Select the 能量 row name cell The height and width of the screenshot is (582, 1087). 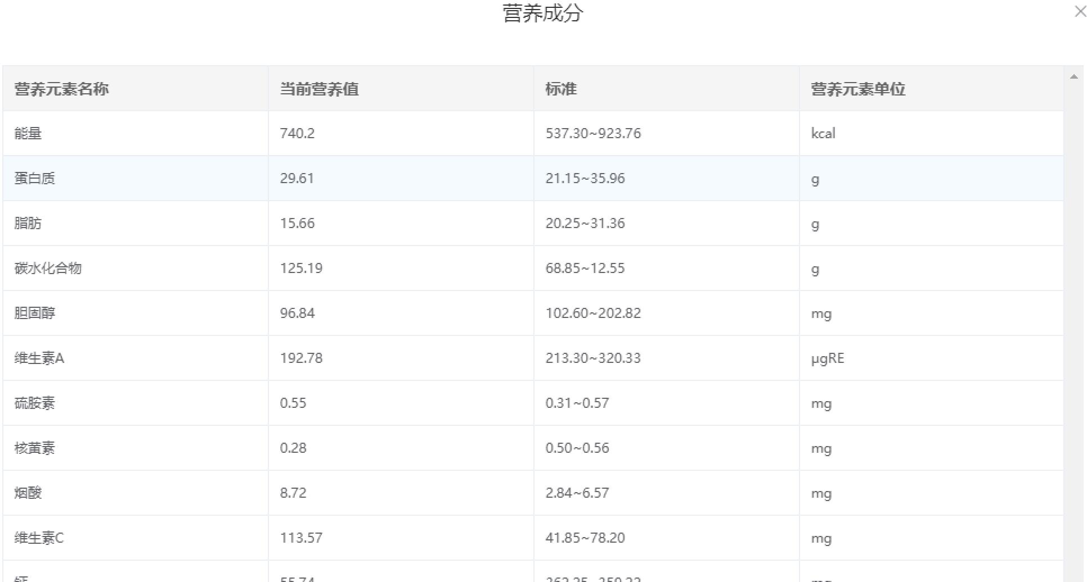click(x=28, y=134)
